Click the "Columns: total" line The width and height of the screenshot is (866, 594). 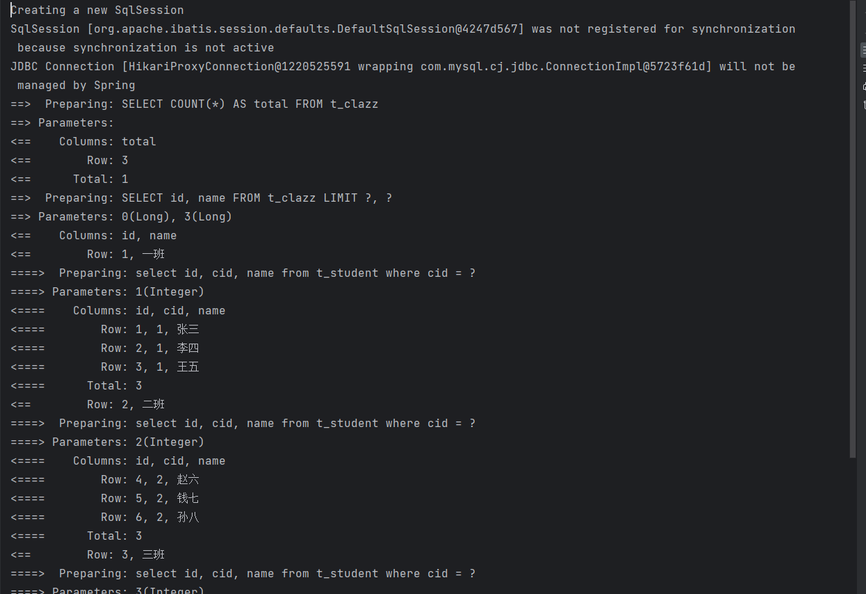tap(107, 142)
